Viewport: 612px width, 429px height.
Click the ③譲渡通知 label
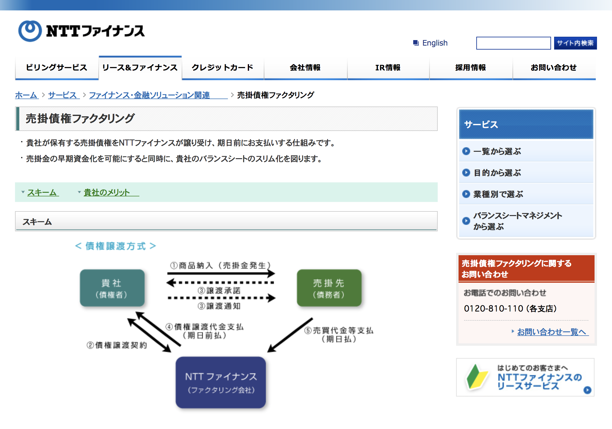coord(219,306)
